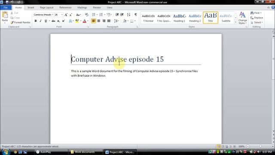
Task: Click the borders icon
Action: [x=132, y=21]
